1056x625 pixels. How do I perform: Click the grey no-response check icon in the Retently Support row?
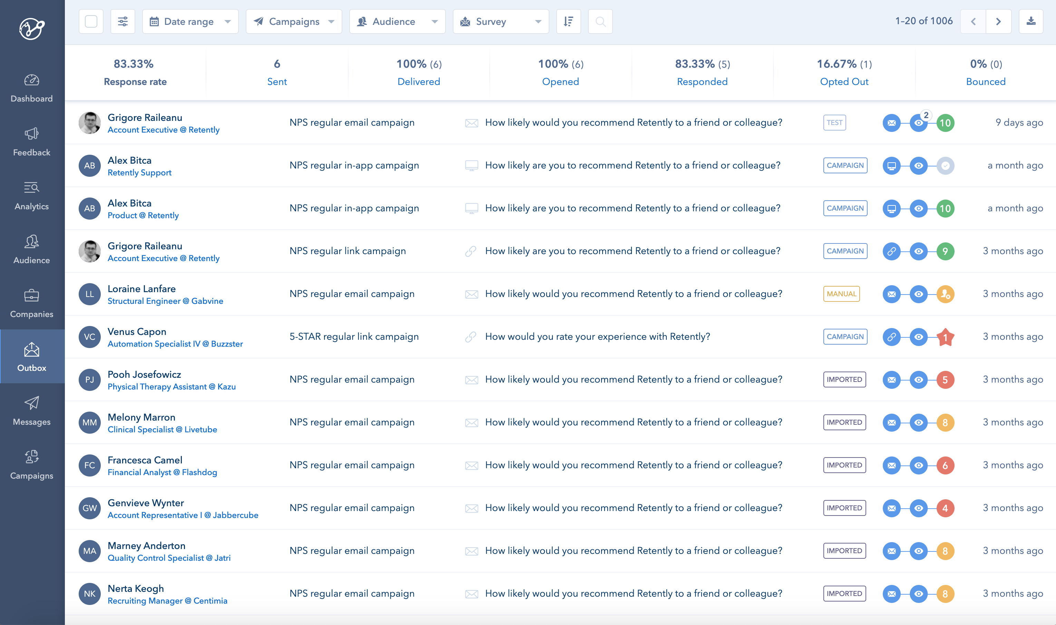click(945, 165)
